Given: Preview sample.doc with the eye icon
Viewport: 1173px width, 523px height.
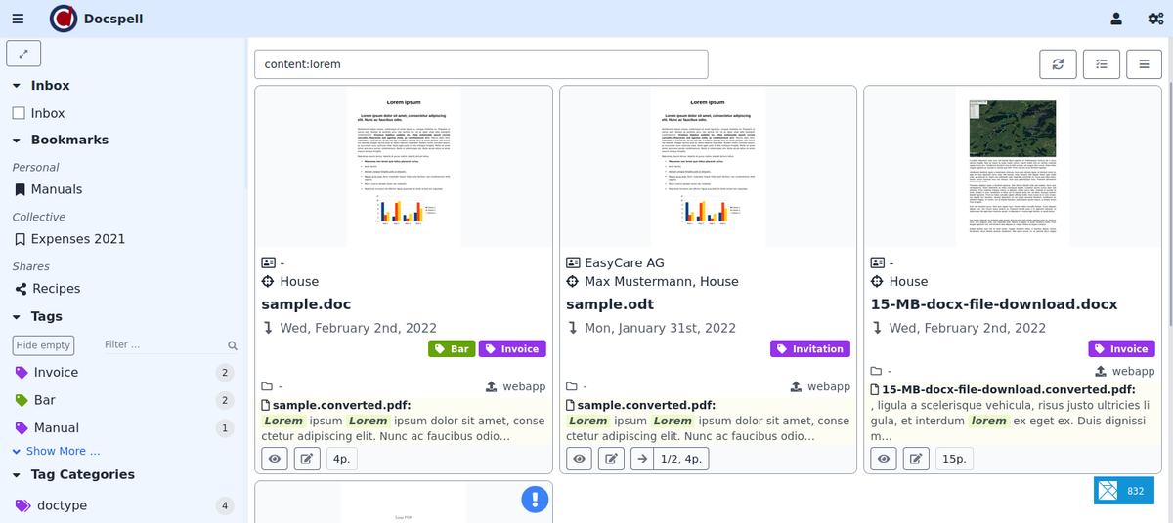Looking at the screenshot, I should pos(275,459).
